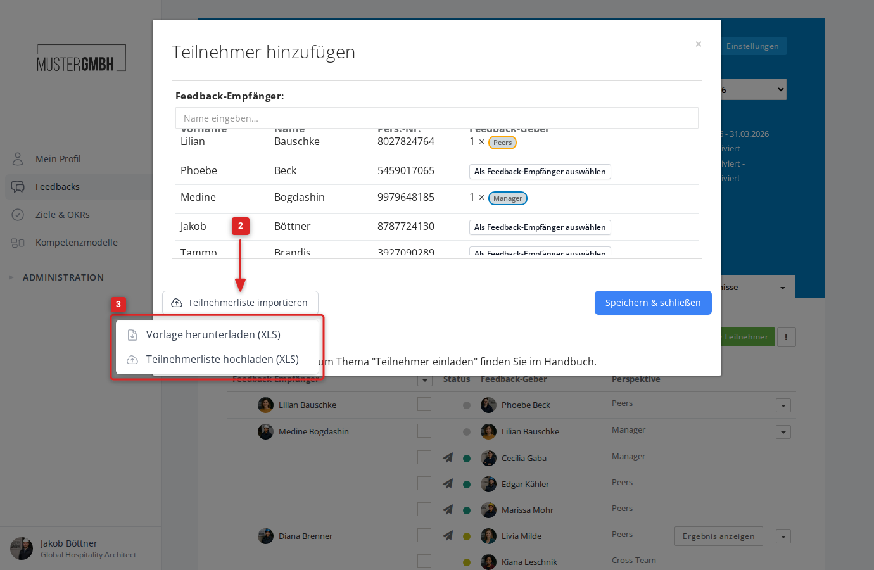This screenshot has width=874, height=570.
Task: Open Ziele & OKRs menu item
Action: [x=62, y=215]
